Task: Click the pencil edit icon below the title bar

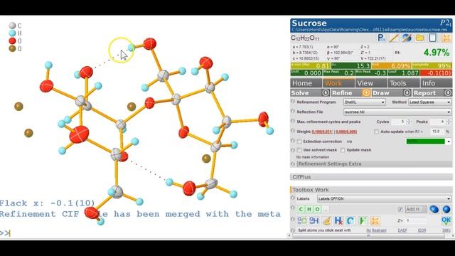Action: coord(394,38)
